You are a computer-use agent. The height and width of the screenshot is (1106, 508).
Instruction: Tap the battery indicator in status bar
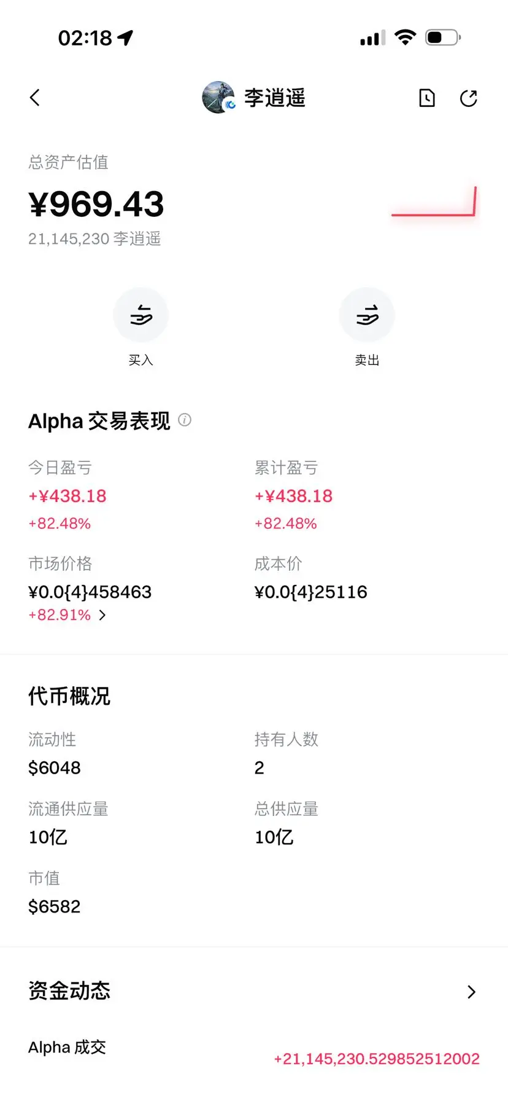point(443,37)
